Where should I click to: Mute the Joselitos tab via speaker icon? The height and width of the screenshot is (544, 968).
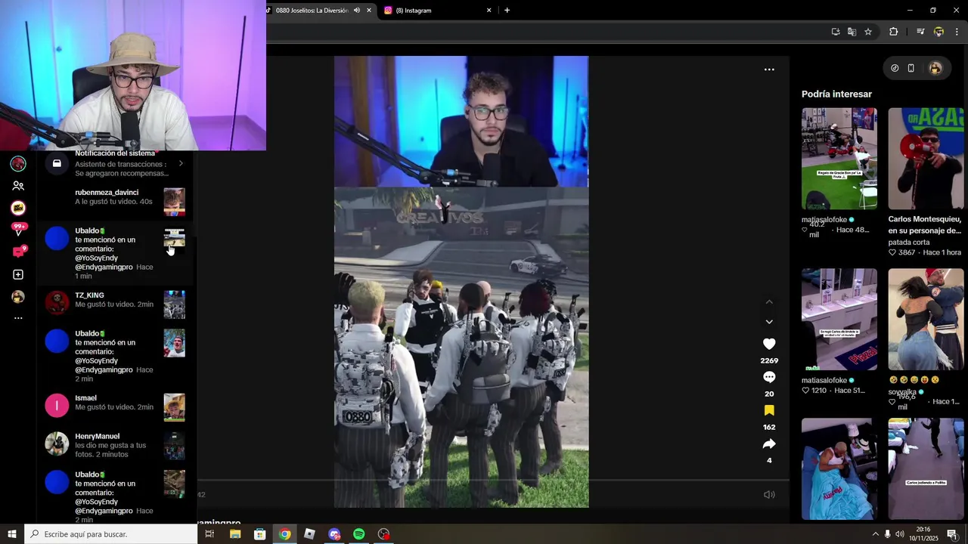[356, 11]
